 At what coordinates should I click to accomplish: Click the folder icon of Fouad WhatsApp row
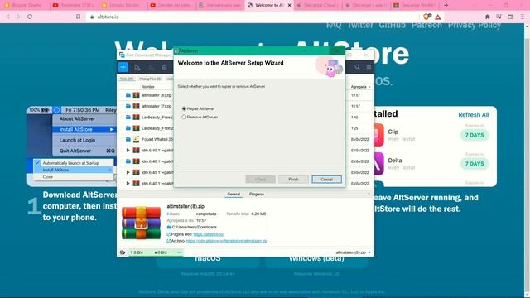point(128,139)
